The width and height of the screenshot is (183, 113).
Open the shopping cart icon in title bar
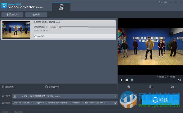point(160,2)
